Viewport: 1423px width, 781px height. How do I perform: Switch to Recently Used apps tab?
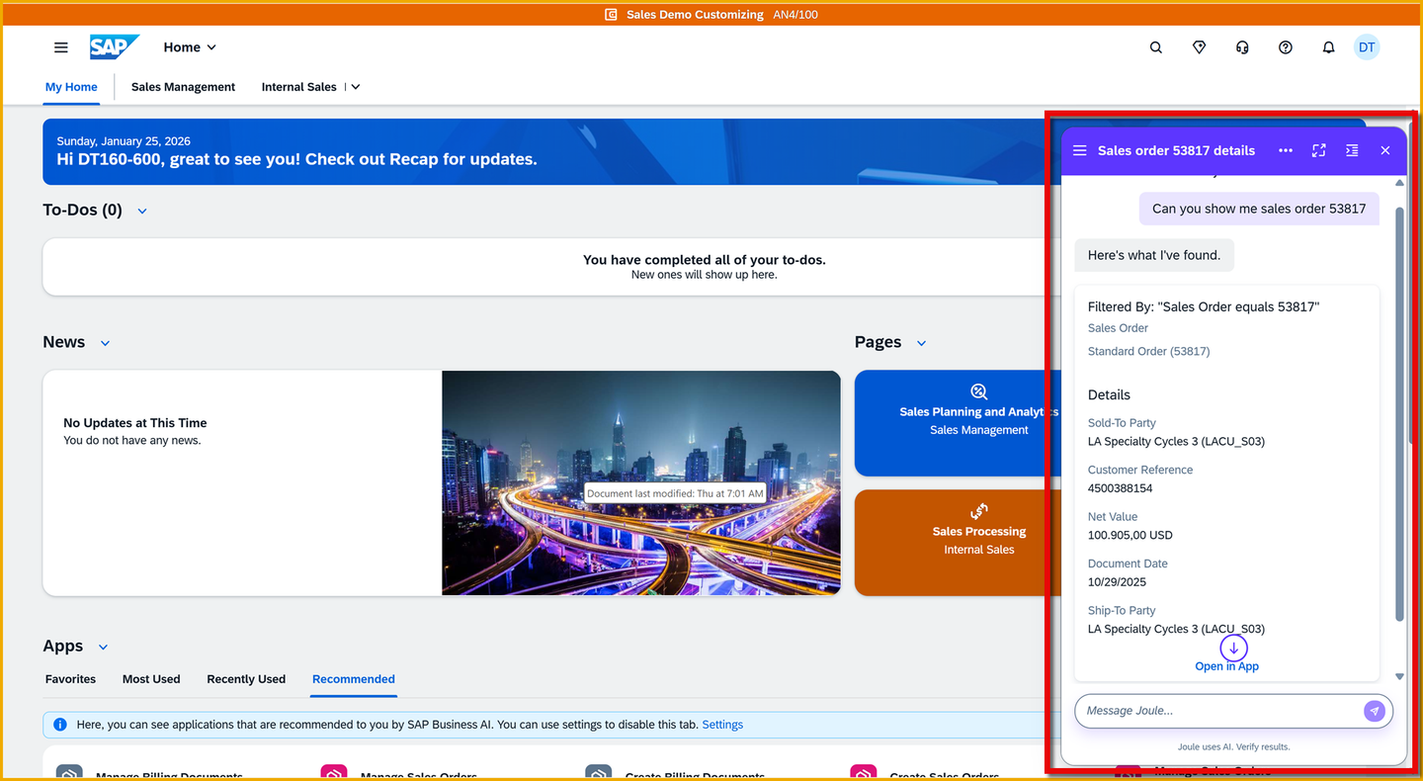pyautogui.click(x=246, y=679)
